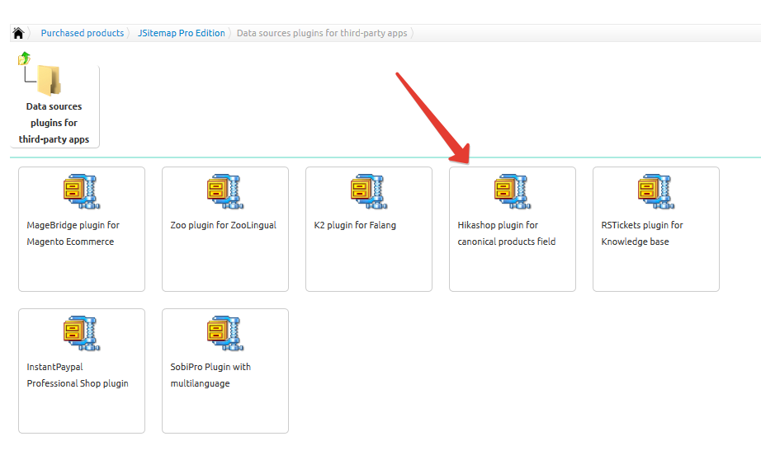Click MageBridge plugin zip archive icon
The image size is (761, 474).
pyautogui.click(x=82, y=191)
